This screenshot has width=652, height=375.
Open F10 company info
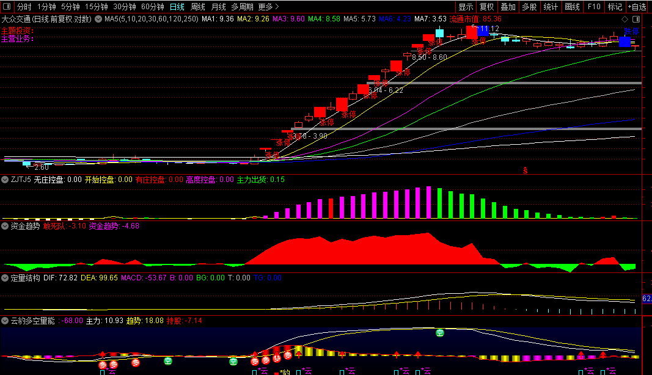pyautogui.click(x=594, y=7)
